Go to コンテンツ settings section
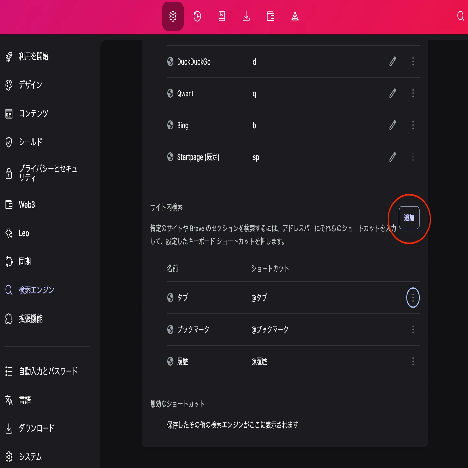 click(x=27, y=114)
